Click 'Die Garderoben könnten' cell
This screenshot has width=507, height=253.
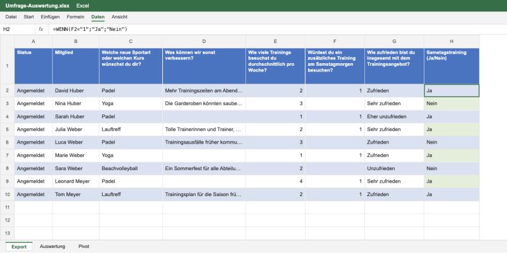(x=204, y=104)
